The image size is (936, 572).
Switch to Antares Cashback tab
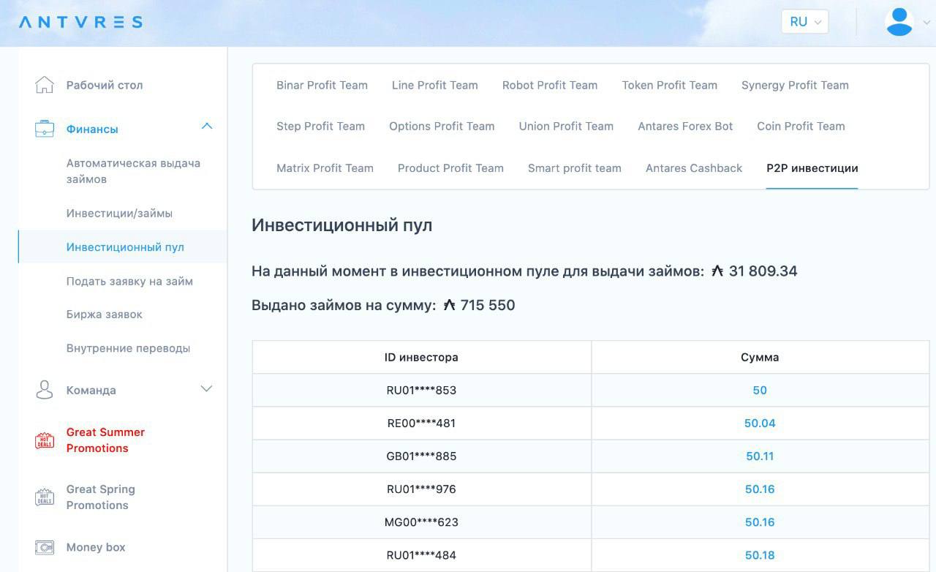coord(694,168)
